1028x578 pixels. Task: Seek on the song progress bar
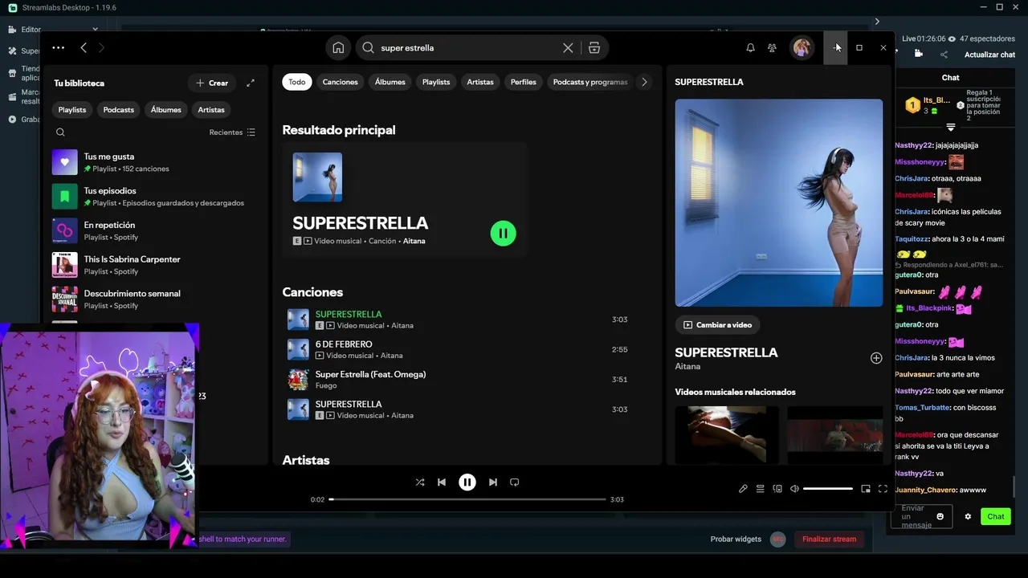tap(467, 499)
